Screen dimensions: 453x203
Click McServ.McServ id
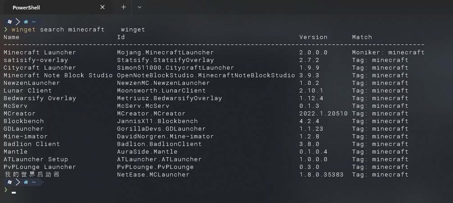(x=143, y=106)
